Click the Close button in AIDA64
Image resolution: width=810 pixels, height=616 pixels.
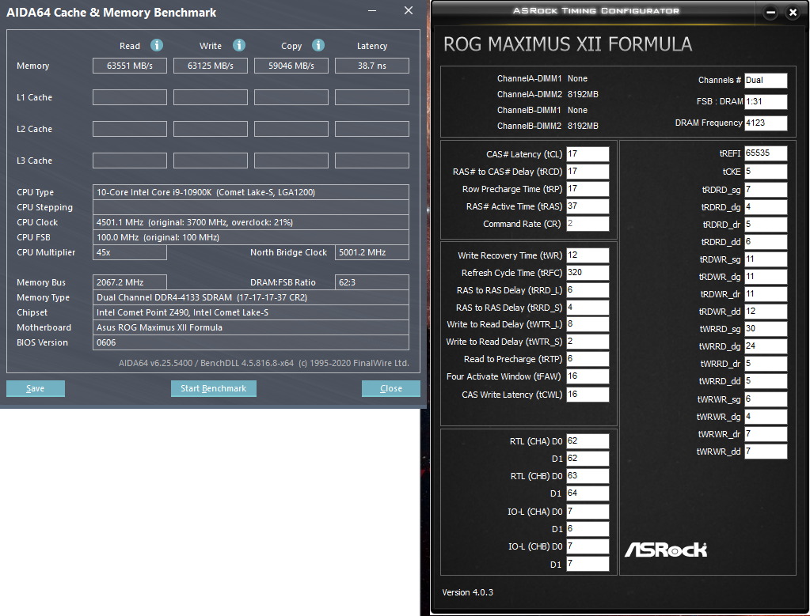[390, 388]
